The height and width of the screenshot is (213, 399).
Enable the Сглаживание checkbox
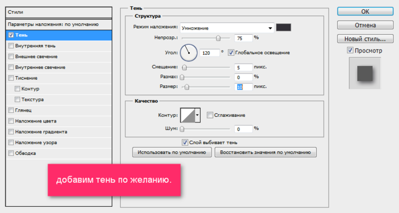[x=210, y=115]
